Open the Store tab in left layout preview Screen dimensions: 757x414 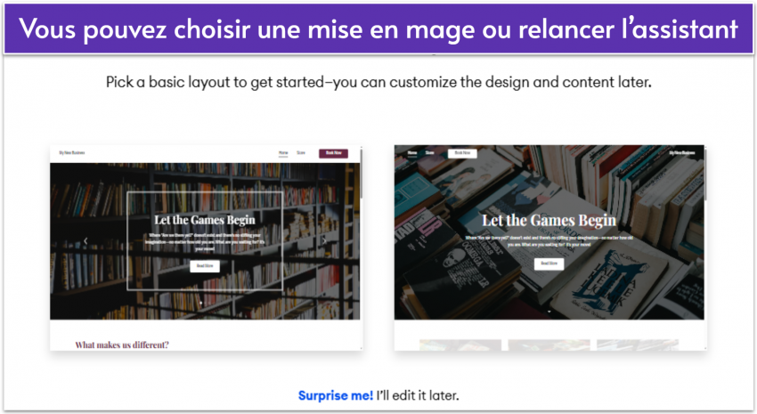(301, 153)
